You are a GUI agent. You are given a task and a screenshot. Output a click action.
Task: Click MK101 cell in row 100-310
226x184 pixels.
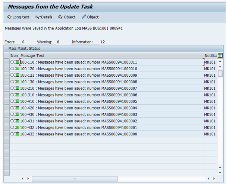[210, 95]
